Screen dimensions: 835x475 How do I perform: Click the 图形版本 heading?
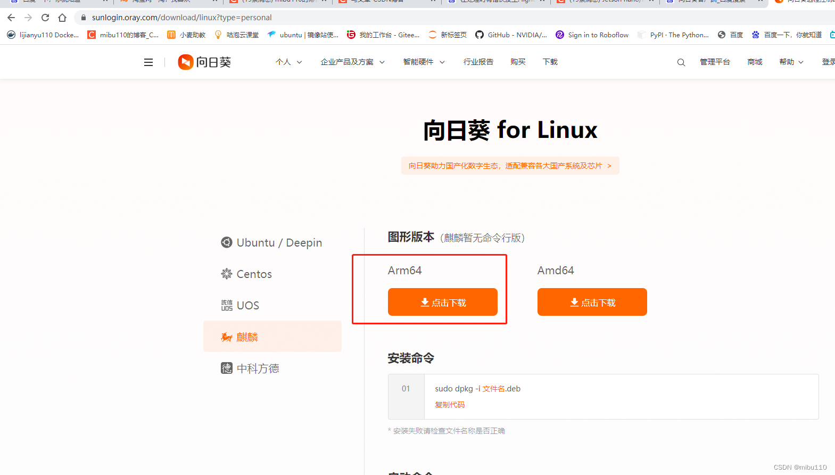tap(411, 237)
